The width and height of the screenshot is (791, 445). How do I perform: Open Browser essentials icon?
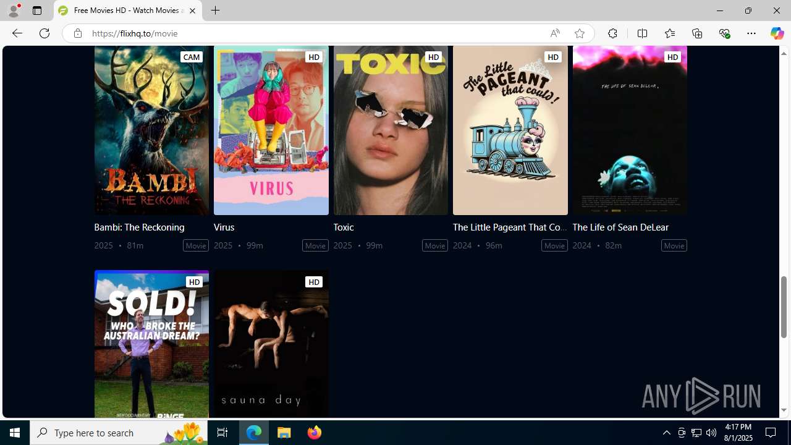coord(724,33)
